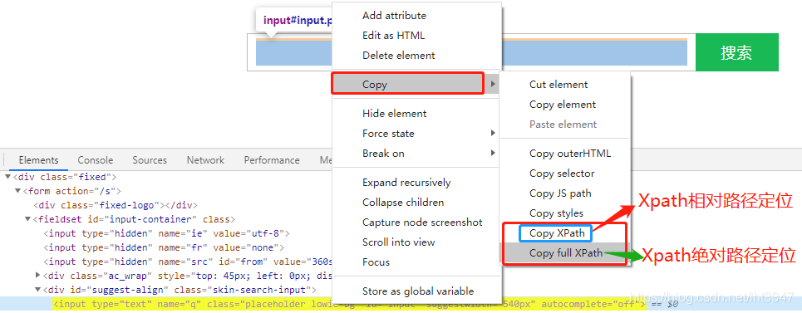
Task: Click Add attribute in context menu
Action: click(x=394, y=15)
